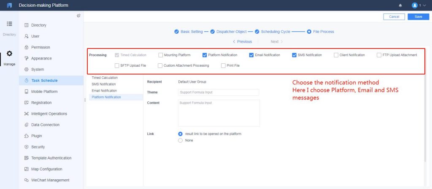This screenshot has width=432, height=189.
Task: Switch to SMS Notification settings tab
Action: tap(104, 84)
